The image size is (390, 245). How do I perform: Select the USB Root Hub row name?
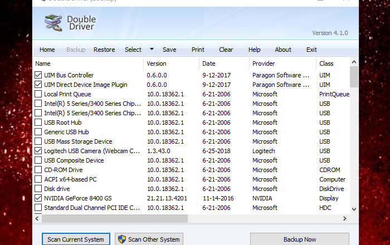[x=63, y=122]
